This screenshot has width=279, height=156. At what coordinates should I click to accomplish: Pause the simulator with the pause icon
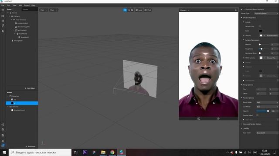click(3, 21)
